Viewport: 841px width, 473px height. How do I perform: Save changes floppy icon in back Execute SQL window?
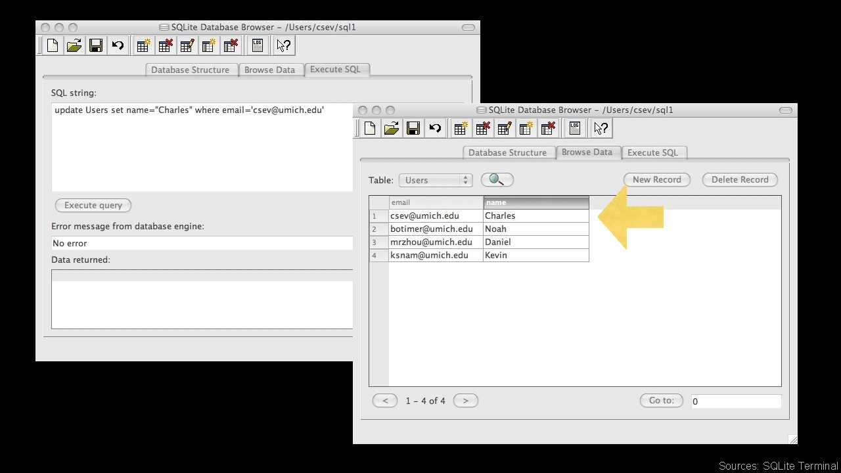[x=96, y=45]
